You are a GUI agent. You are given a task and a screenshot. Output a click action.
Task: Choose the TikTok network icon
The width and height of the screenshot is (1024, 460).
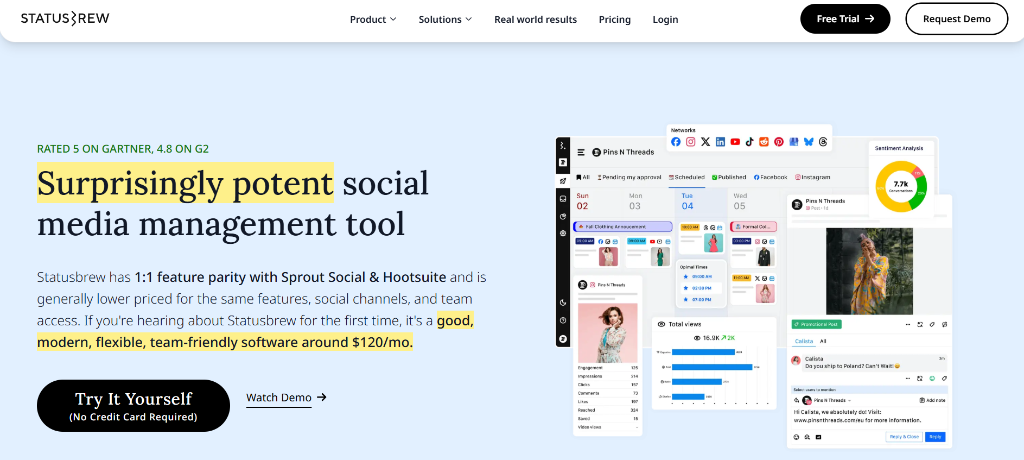pos(749,142)
